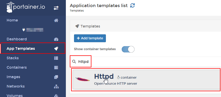Click the Dashboard gauge icon

[x=56, y=39]
